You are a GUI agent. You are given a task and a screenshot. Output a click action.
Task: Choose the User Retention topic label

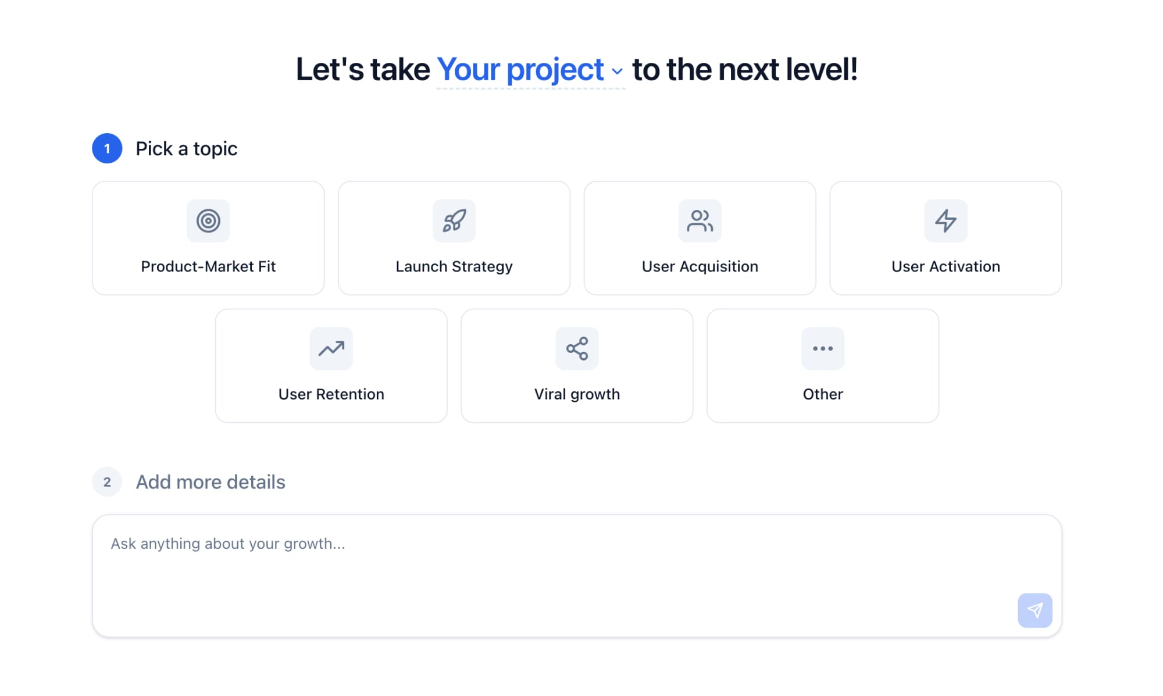click(331, 394)
